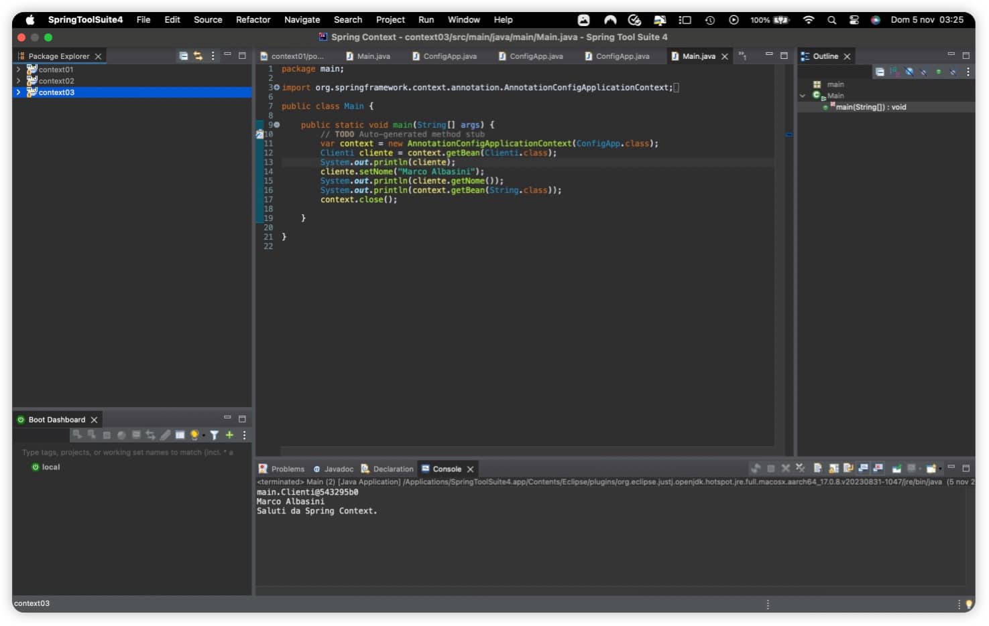Switch to the context01/po... editor tab
989x626 pixels.
point(292,56)
